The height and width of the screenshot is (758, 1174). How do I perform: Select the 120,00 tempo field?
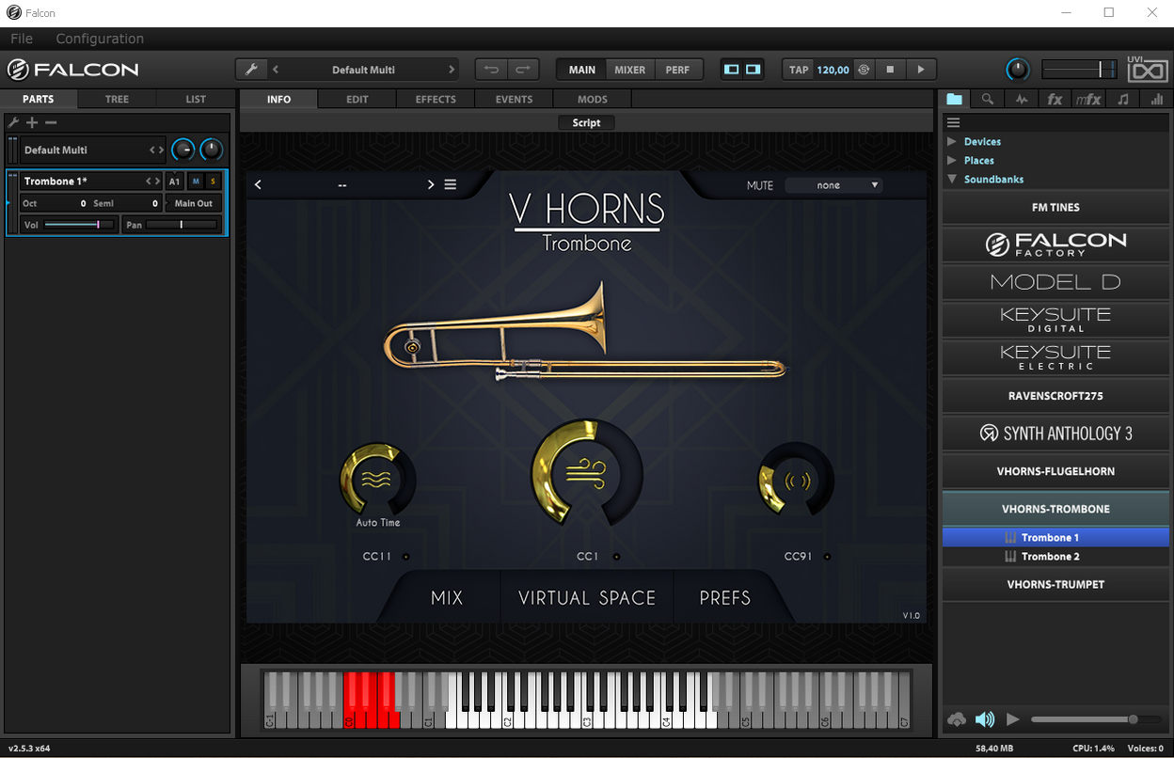[833, 70]
